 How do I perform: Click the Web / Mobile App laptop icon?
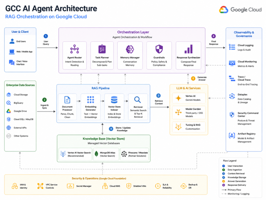12,52
